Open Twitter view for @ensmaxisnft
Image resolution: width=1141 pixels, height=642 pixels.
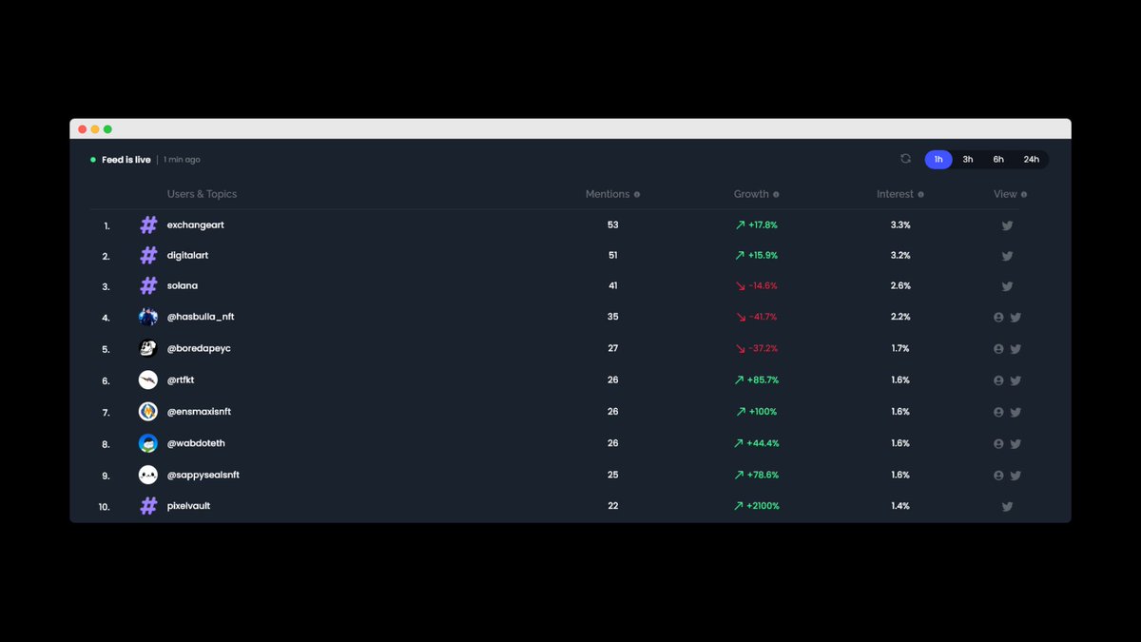coord(1015,412)
